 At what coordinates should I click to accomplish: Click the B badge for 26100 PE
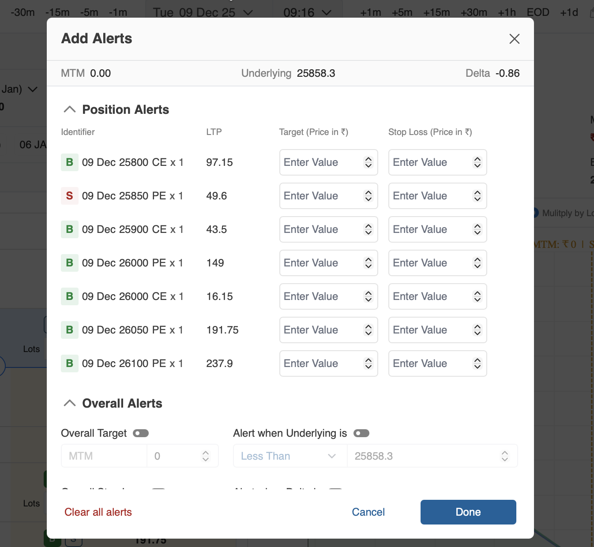tap(69, 363)
